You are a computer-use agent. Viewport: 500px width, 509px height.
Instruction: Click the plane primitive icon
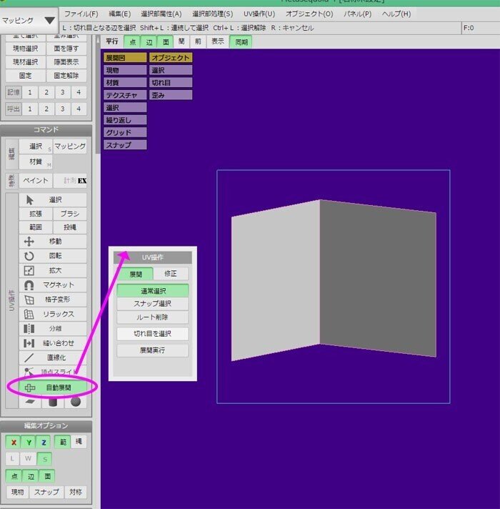coord(31,402)
